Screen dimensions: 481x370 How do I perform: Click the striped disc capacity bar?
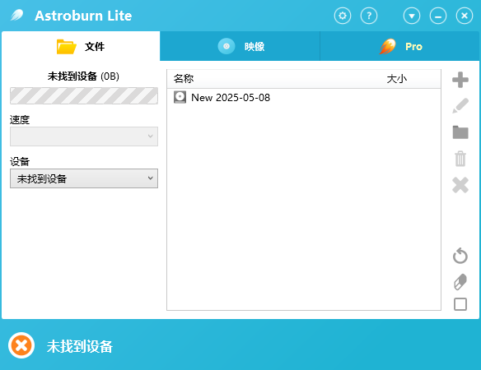point(84,95)
